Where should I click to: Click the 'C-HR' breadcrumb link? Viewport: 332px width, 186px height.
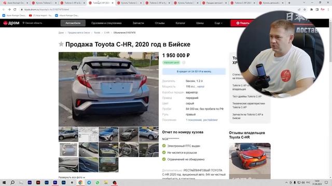(x=107, y=33)
